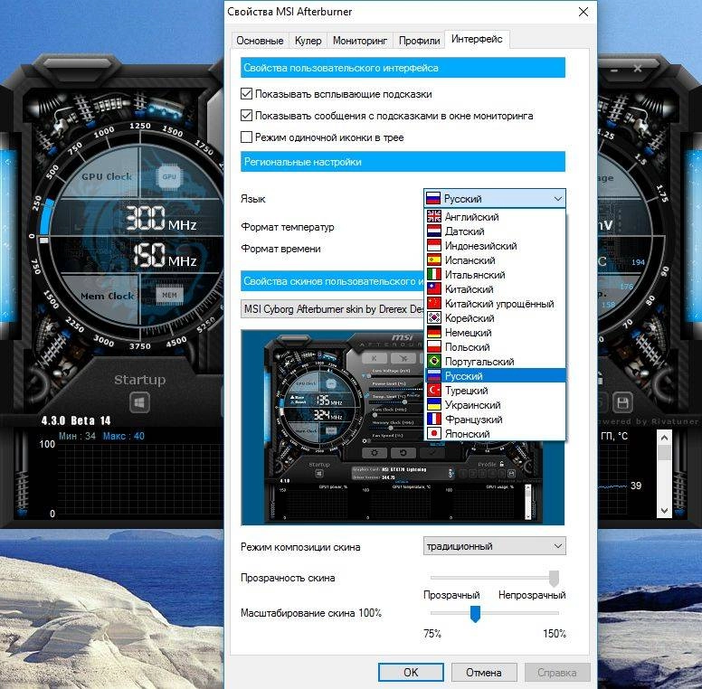702x689 pixels.
Task: Click the skin transparency slider handle
Action: 555,578
